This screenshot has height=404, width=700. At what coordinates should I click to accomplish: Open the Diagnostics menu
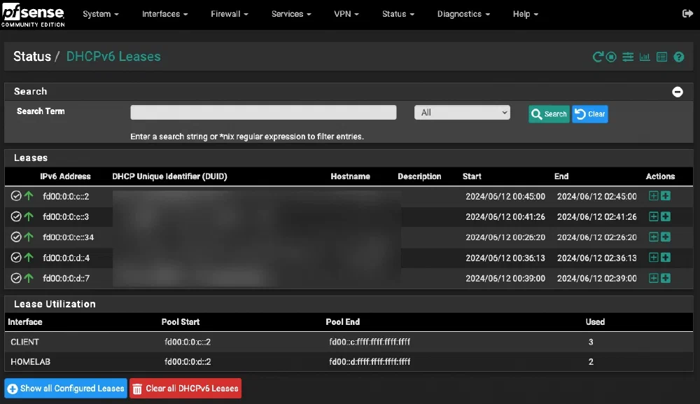pos(463,13)
